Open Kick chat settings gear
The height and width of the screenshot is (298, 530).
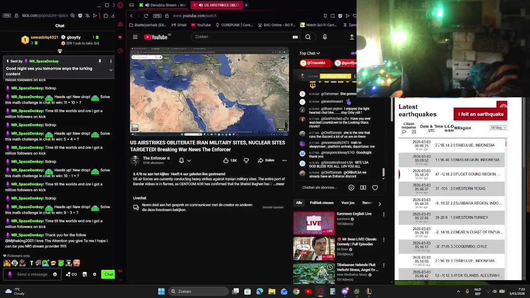pyautogui.click(x=94, y=274)
